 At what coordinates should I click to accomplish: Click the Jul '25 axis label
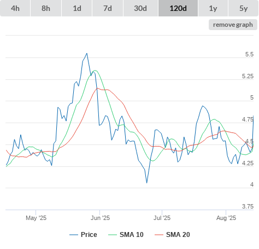[x=162, y=218]
